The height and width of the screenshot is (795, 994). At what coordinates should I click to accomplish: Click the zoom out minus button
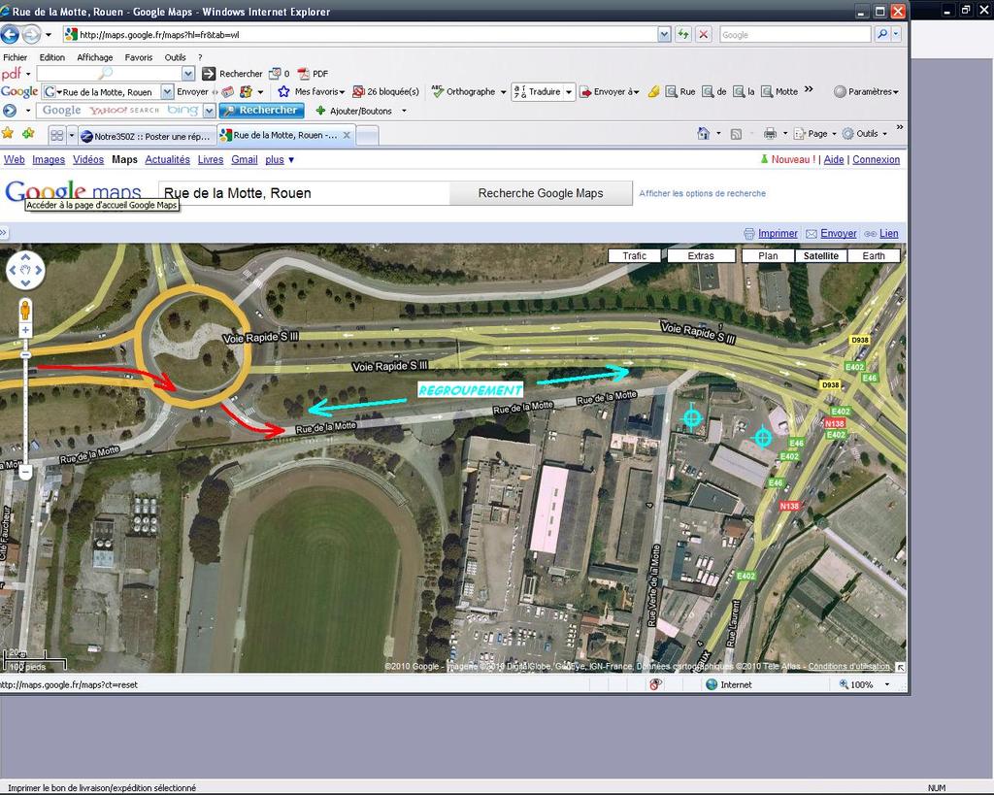(25, 472)
